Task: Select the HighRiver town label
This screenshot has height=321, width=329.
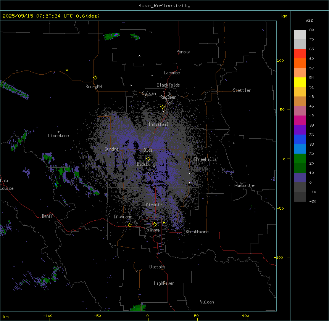Action: click(x=164, y=283)
